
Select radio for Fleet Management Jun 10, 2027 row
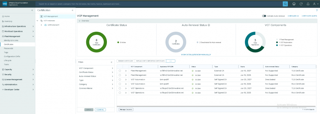tap(120, 71)
